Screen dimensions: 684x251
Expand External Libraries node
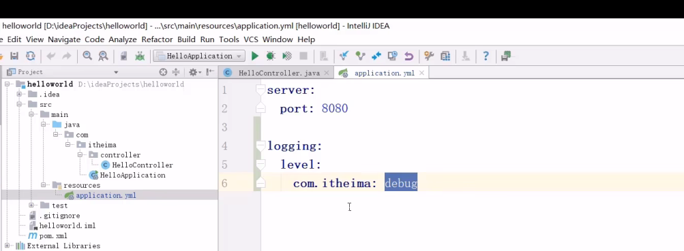(x=7, y=246)
